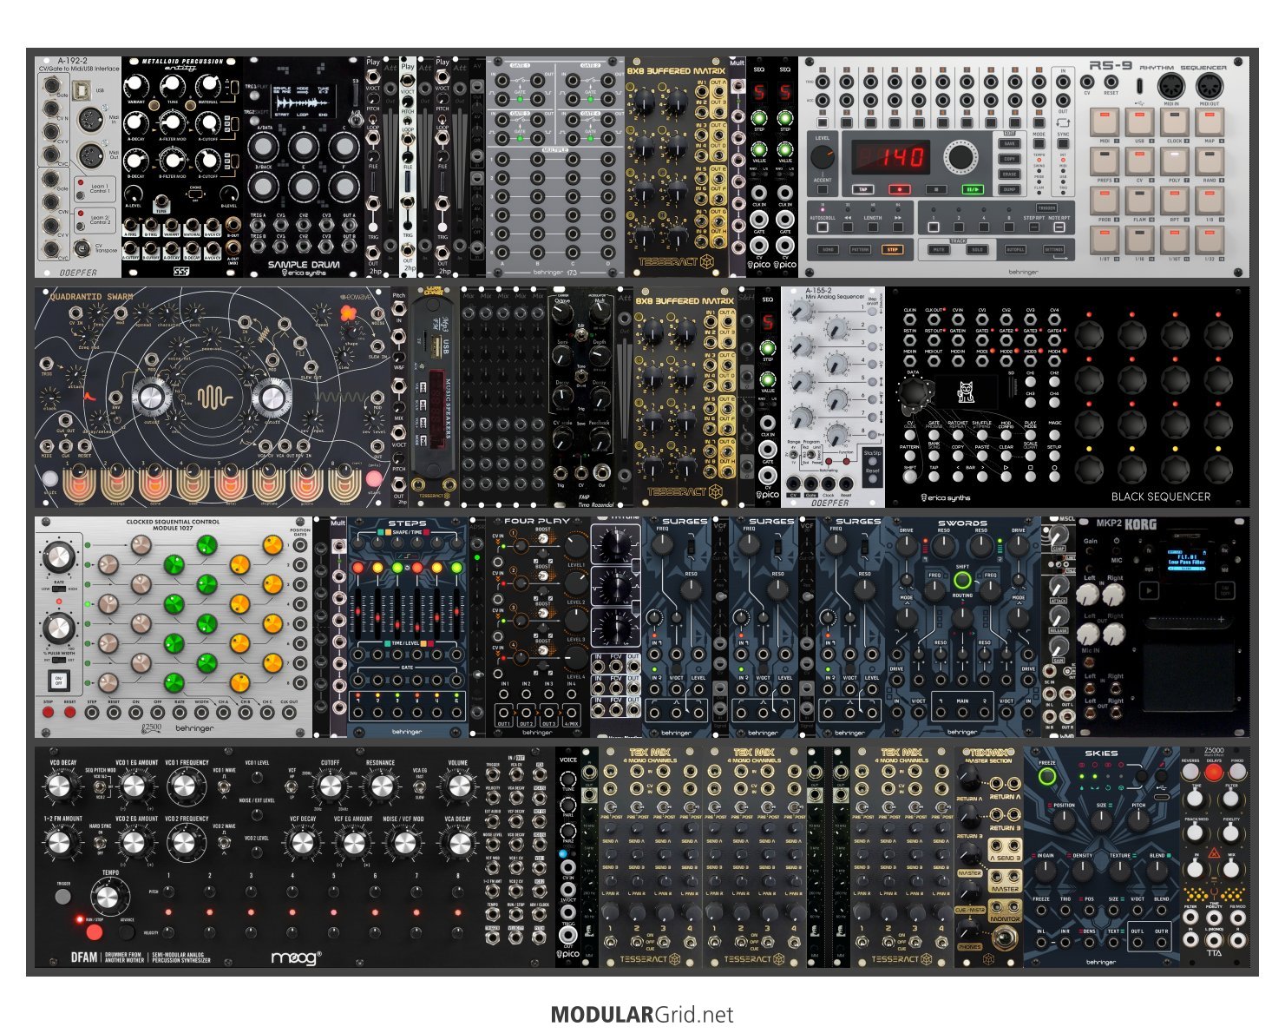This screenshot has height=1033, width=1285.
Task: Hit the MIDI pad on RS-9
Action: [1105, 122]
